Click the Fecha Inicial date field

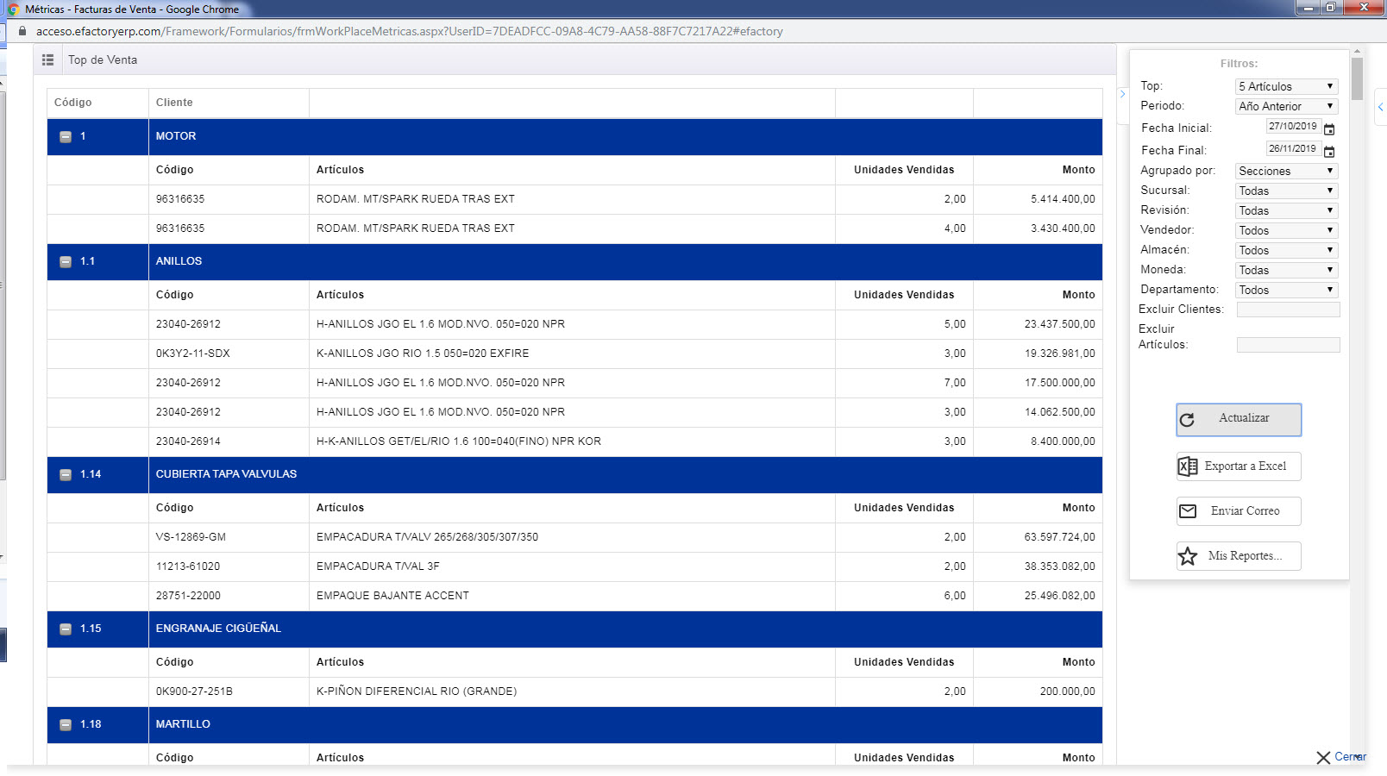[1293, 126]
